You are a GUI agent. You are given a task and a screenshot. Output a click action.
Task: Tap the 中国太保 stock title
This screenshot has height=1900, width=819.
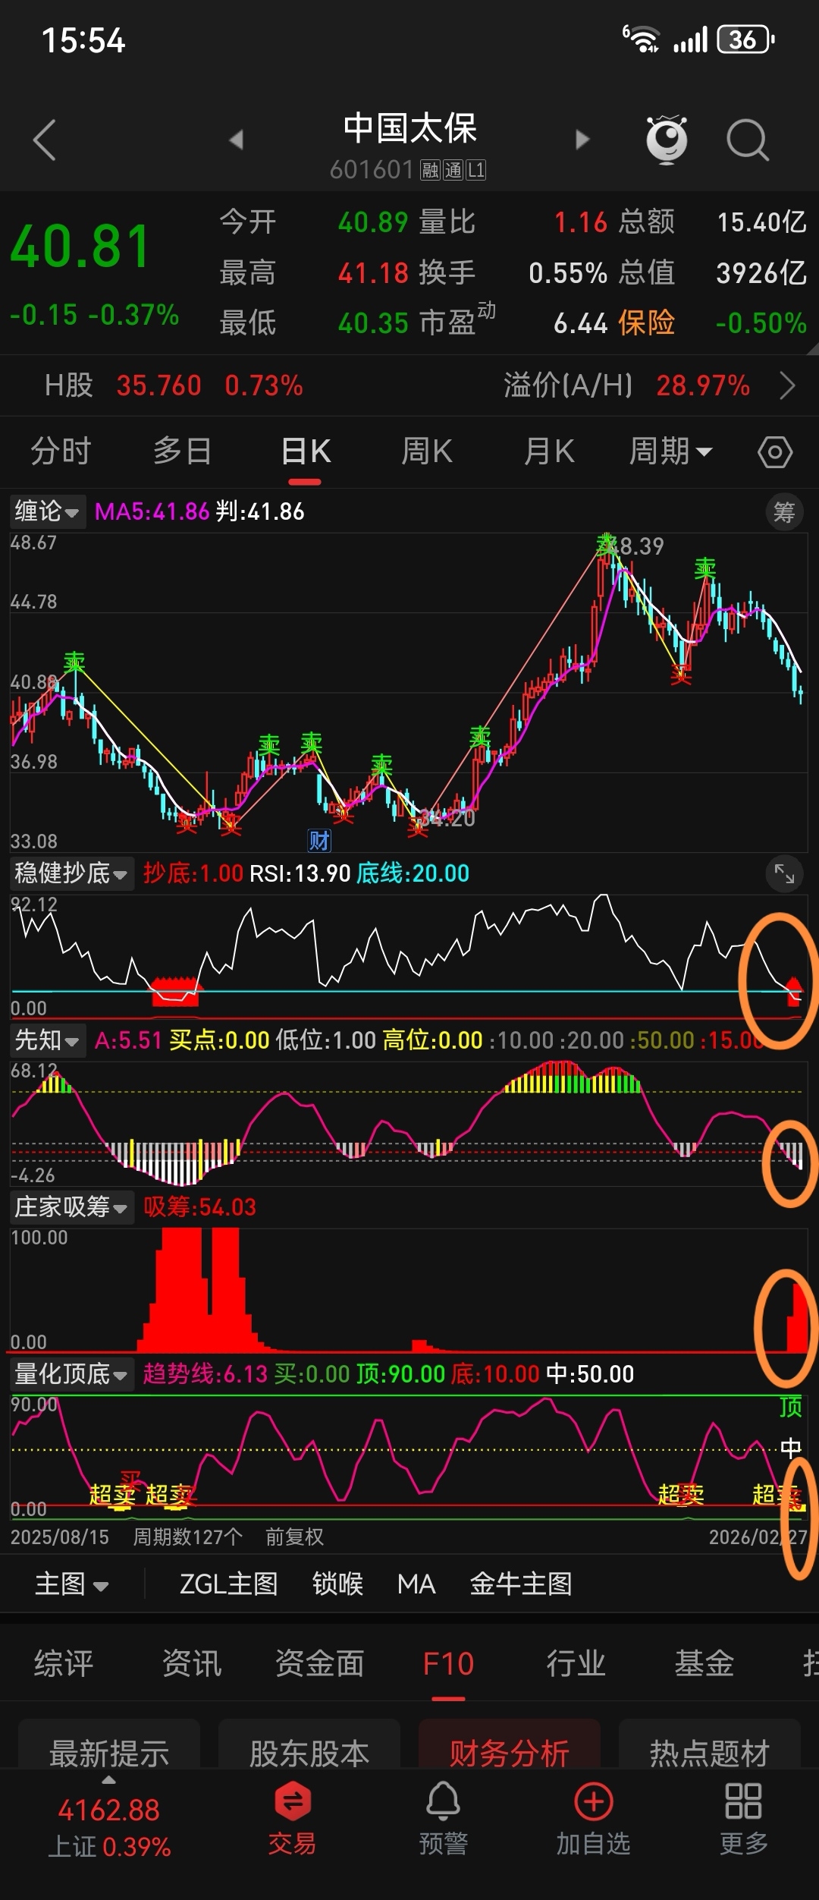pos(409,128)
